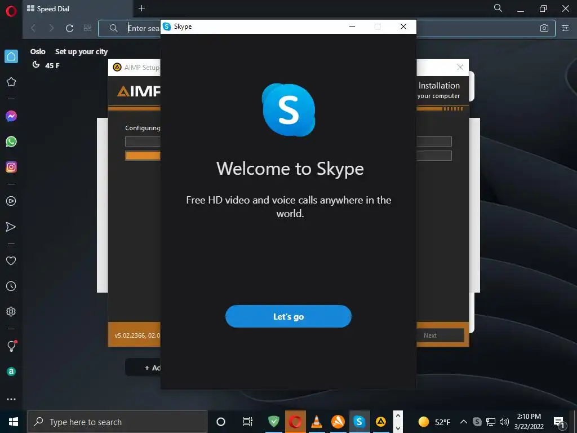
Task: Open the three-dot sidebar setup menu
Action: (x=11, y=399)
